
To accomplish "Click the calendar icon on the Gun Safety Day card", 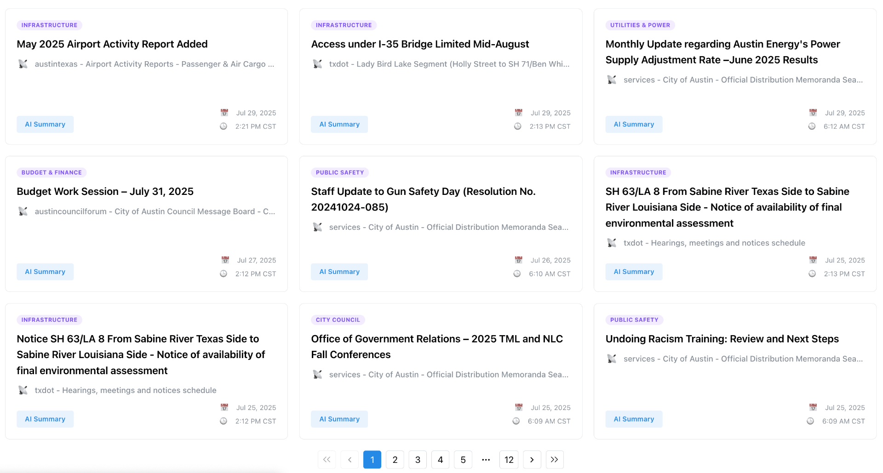I will [x=519, y=260].
